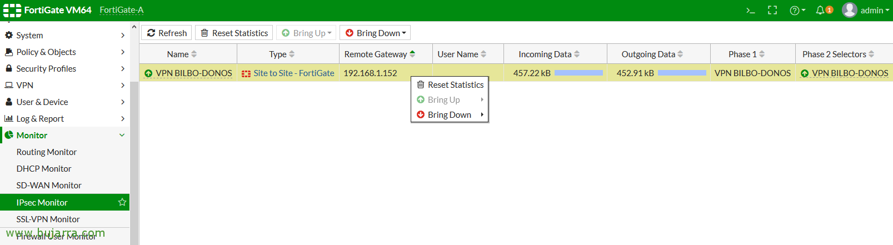This screenshot has height=245, width=893.
Task: Click the admin user avatar
Action: [x=849, y=10]
